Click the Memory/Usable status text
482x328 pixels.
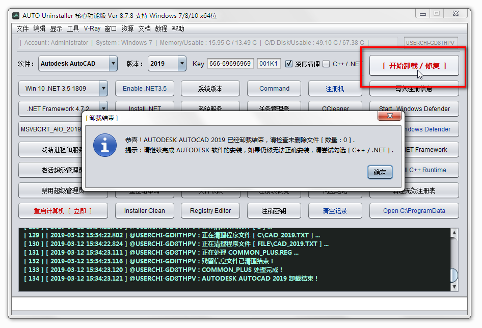[x=208, y=43]
